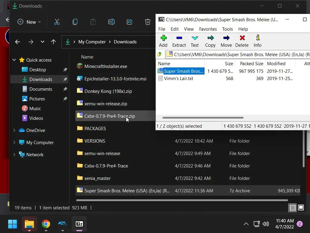This screenshot has height=233, width=310.
Task: Click the chevron after My Computer in address bar
Action: 110,42
